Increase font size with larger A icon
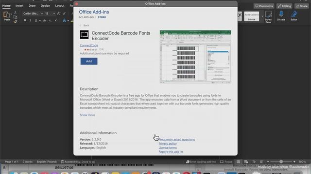Image resolution: width=311 pixels, height=174 pixels. 58,14
